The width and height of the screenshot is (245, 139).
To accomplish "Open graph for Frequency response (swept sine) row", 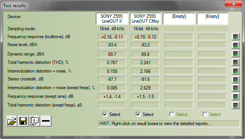I will (236, 97).
